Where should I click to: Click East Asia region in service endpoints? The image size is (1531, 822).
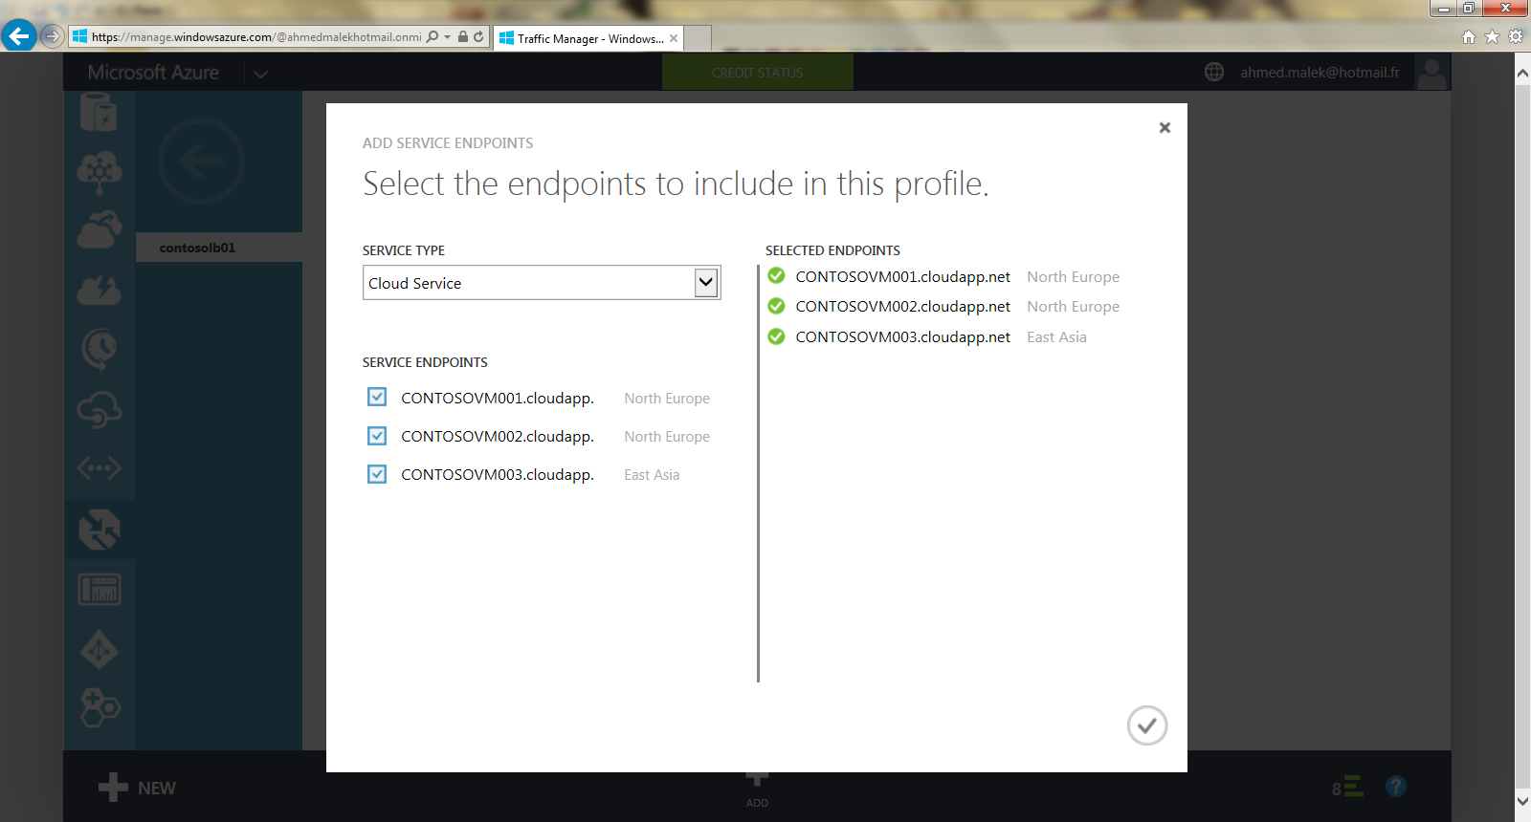pyautogui.click(x=652, y=475)
